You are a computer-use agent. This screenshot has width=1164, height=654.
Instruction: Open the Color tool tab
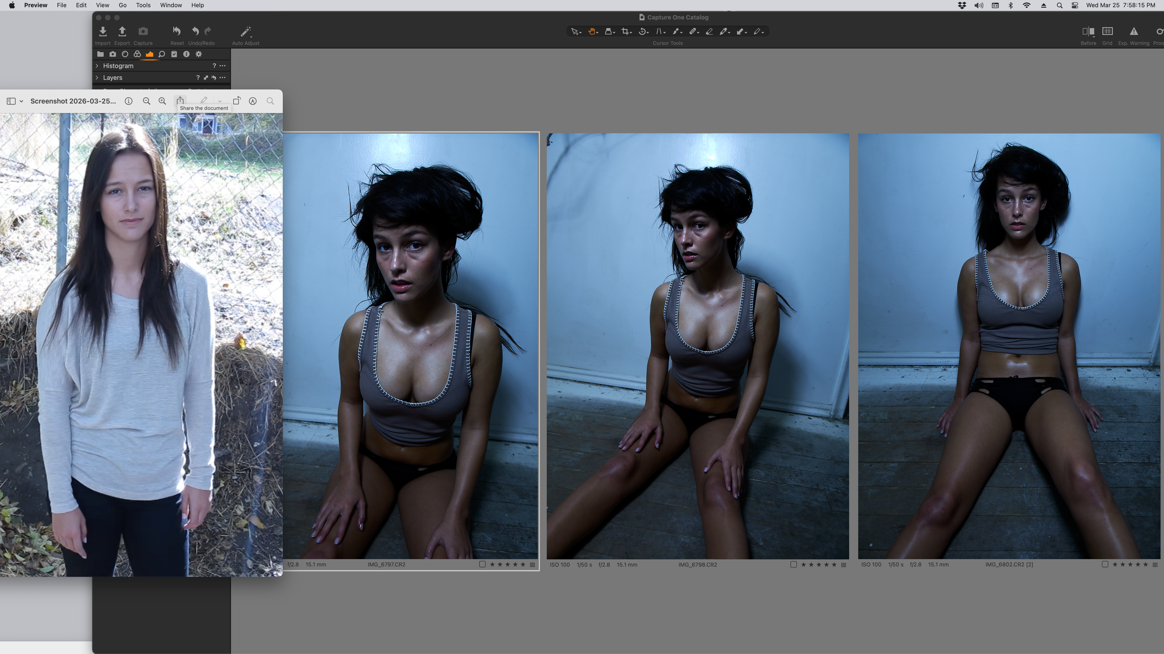pos(137,54)
